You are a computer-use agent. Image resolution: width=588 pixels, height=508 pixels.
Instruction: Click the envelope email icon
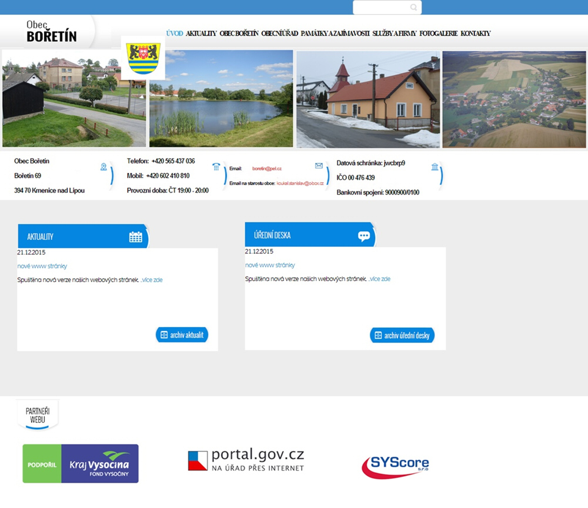click(319, 166)
